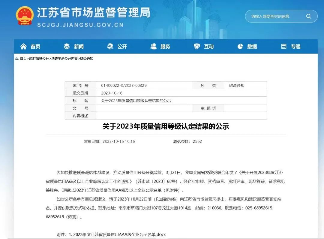Open the 新闻 menu item

[79, 47]
